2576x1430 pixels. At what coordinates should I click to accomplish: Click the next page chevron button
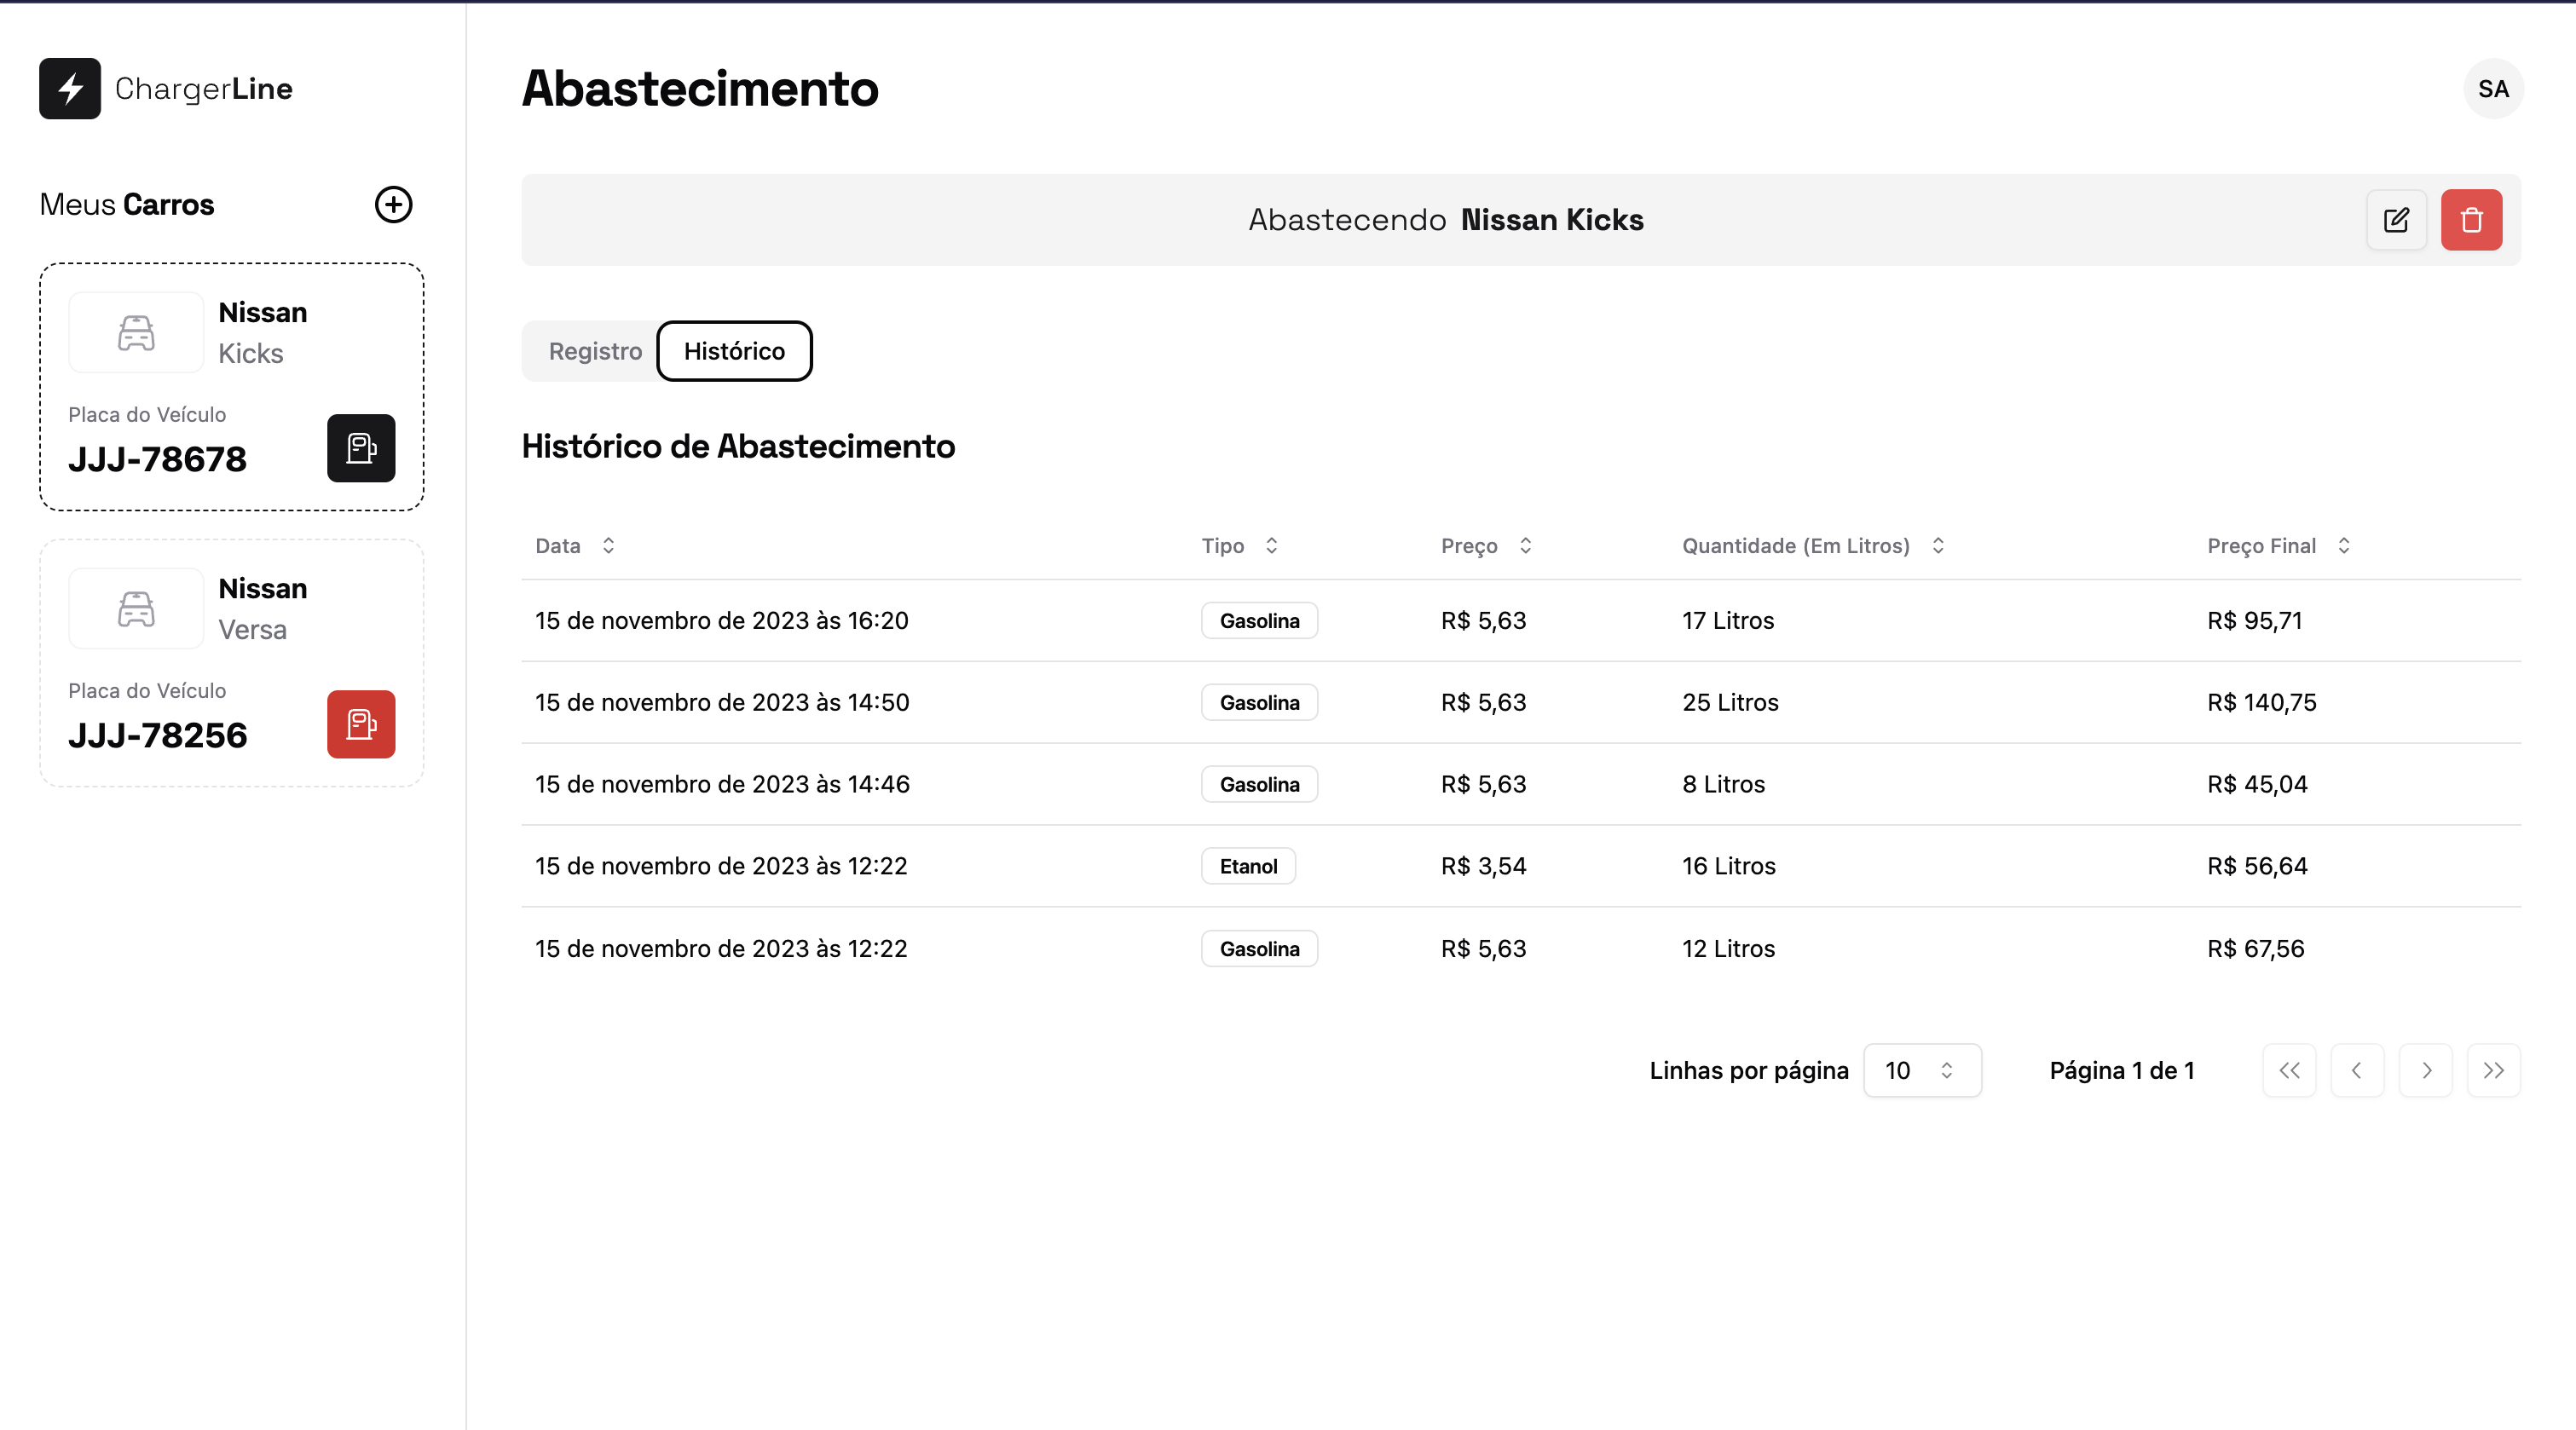(x=2425, y=1070)
